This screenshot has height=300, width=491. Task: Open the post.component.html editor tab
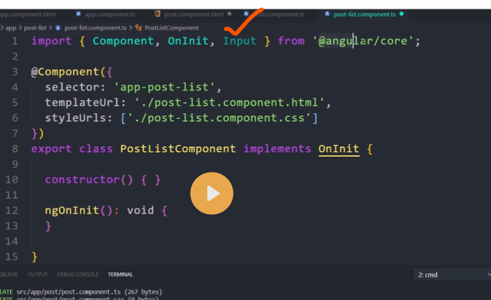point(193,14)
